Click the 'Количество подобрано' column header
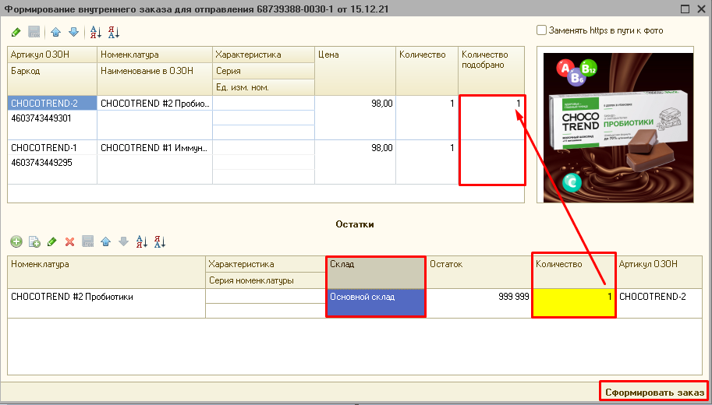 point(491,71)
